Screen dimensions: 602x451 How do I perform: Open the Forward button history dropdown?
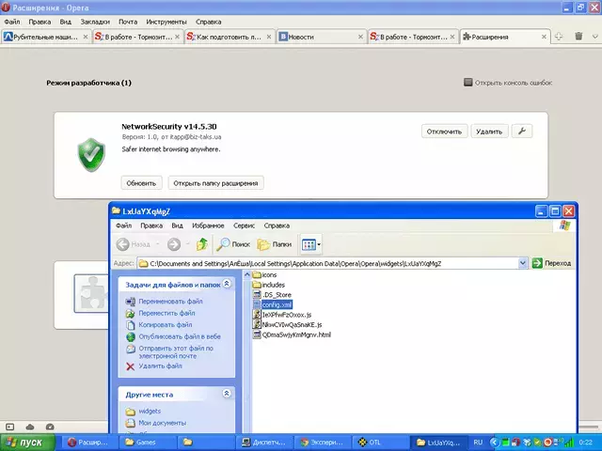pos(188,244)
